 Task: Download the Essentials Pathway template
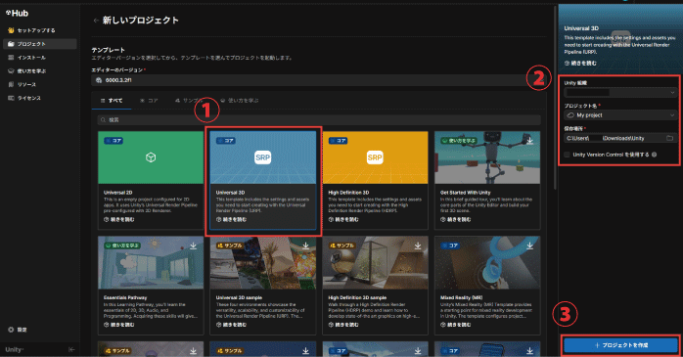pyautogui.click(x=193, y=245)
